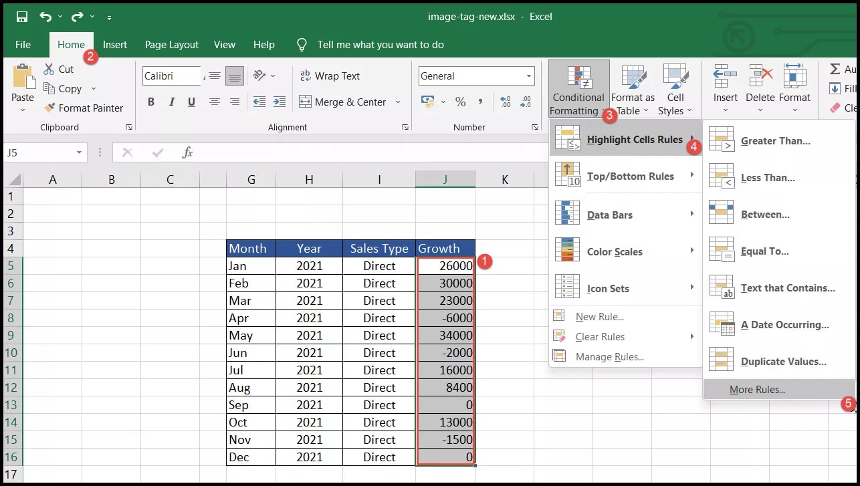This screenshot has height=486, width=860.
Task: Select the Format Painter tool
Action: click(84, 108)
